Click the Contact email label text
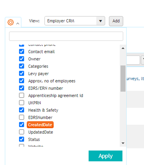 click(x=41, y=52)
